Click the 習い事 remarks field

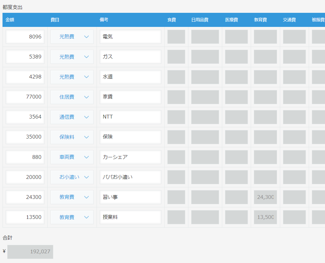(130, 197)
